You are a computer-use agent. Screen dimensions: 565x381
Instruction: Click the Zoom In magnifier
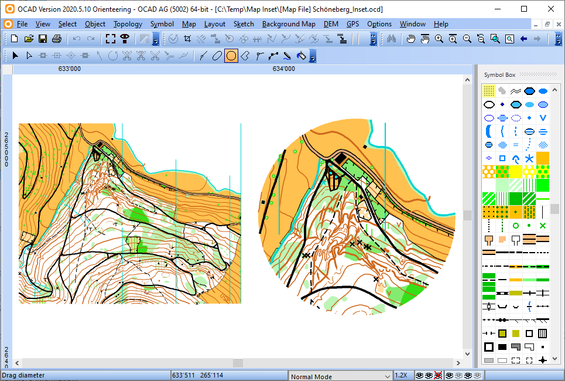(x=439, y=39)
